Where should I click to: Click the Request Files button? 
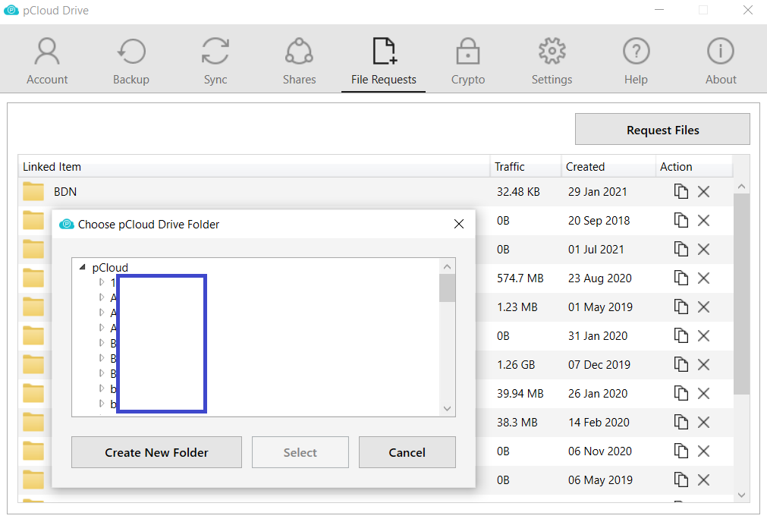pyautogui.click(x=662, y=130)
